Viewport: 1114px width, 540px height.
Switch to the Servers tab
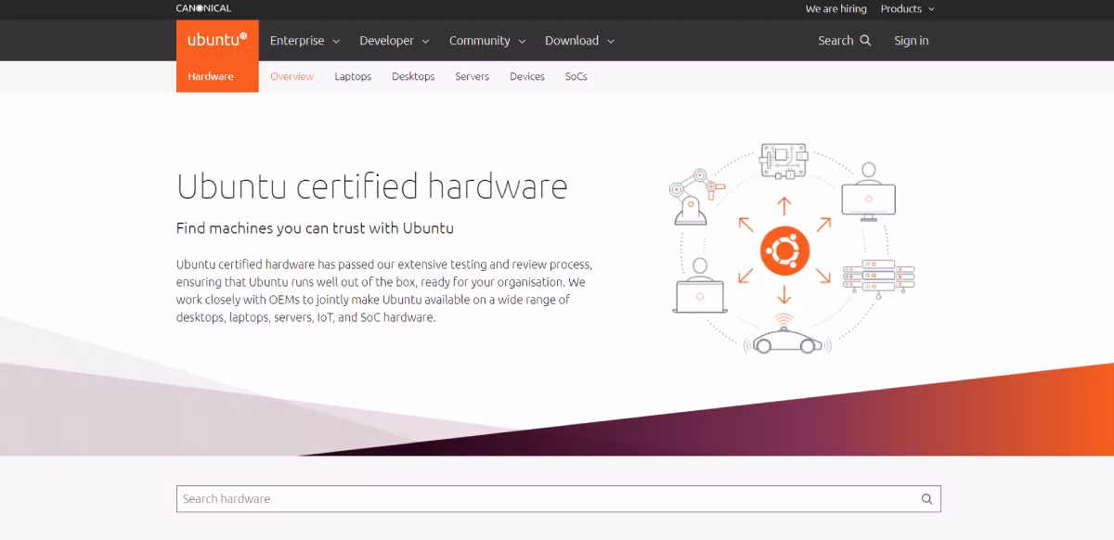472,77
